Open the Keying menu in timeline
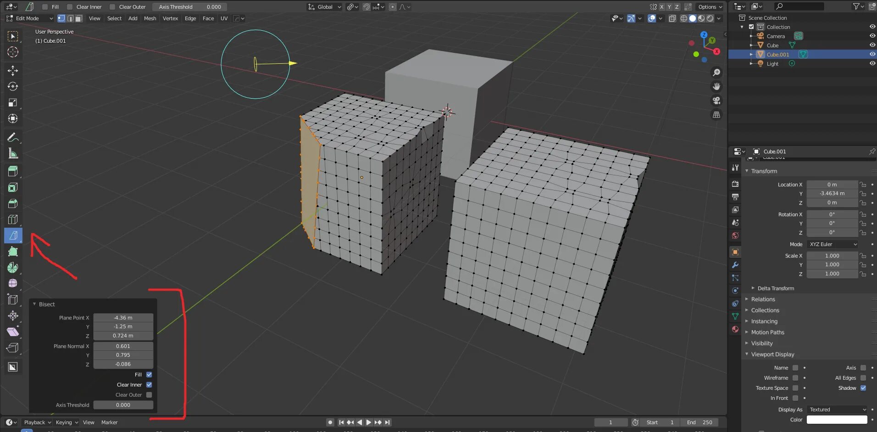This screenshot has width=877, height=432. (67, 422)
